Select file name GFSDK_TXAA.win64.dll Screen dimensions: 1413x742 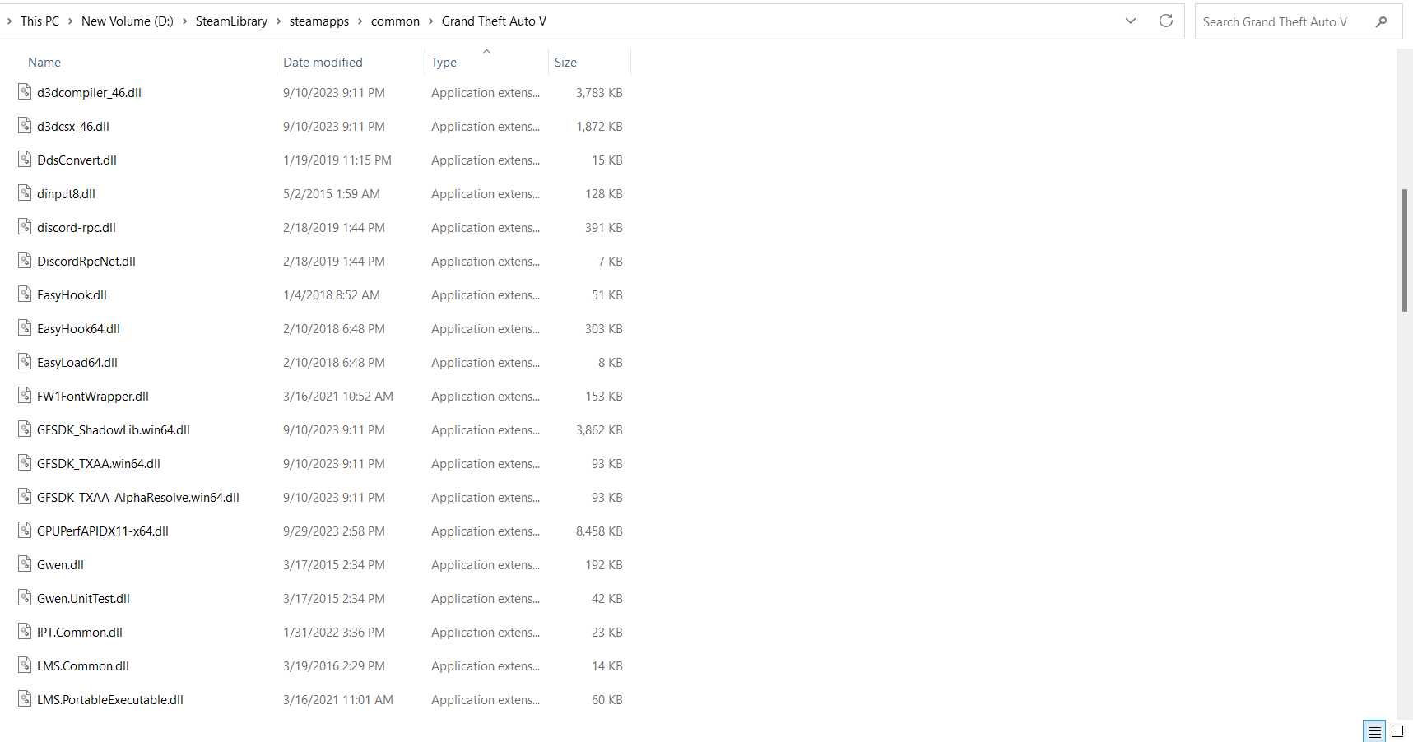point(99,464)
